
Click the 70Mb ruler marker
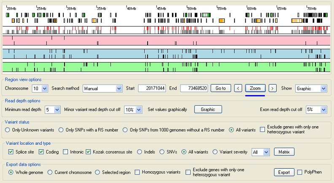pyautogui.click(x=312, y=8)
